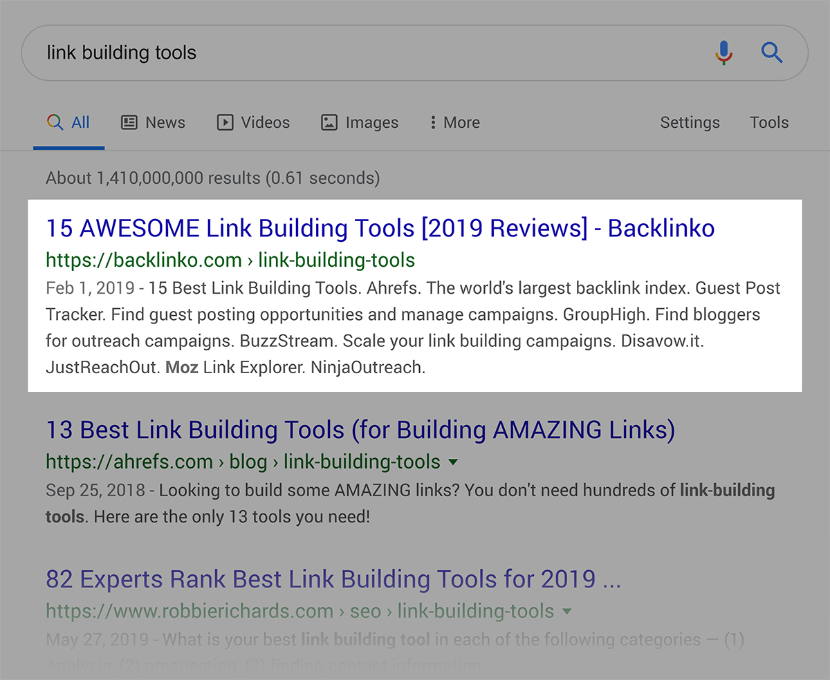This screenshot has width=830, height=680.
Task: Click the 'May 27, 2019' date text
Action: (x=98, y=640)
